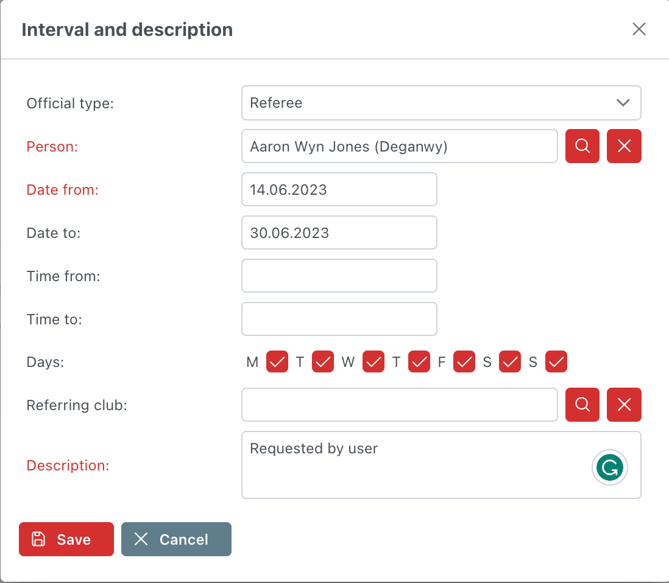Click the chevron arrow in Referee dropdown

pos(623,103)
